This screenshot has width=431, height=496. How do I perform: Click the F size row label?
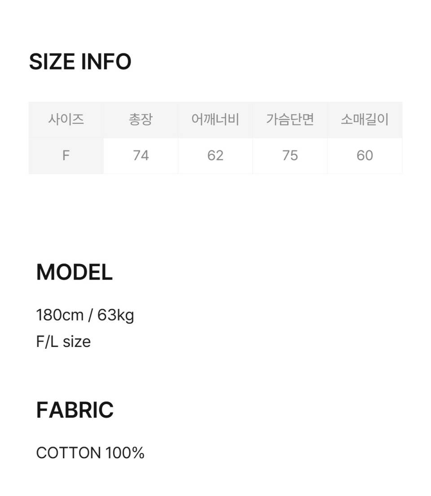pyautogui.click(x=66, y=156)
